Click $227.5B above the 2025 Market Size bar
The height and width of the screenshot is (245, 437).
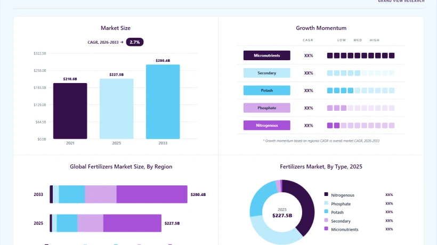click(117, 75)
